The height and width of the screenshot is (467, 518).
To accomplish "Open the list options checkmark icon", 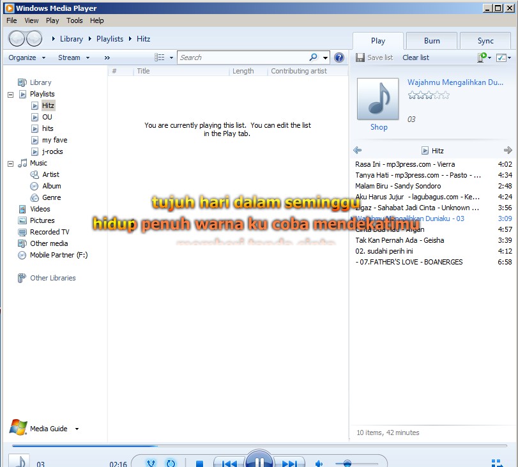I will point(501,57).
